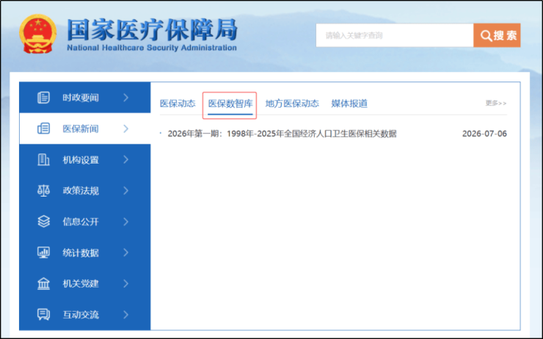Click the 机构设置 building icon
This screenshot has height=339, width=543.
(x=43, y=160)
